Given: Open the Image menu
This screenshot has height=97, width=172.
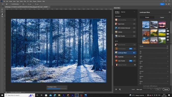Looking at the screenshot, I should pyautogui.click(x=10, y=1).
